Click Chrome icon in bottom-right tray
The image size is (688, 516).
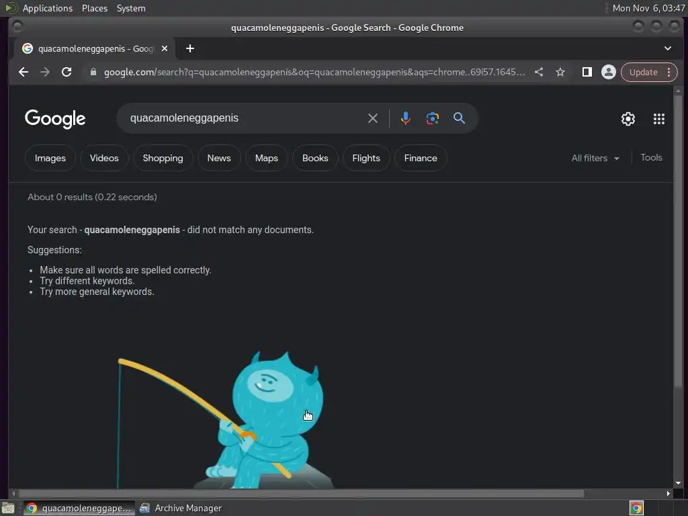point(636,508)
